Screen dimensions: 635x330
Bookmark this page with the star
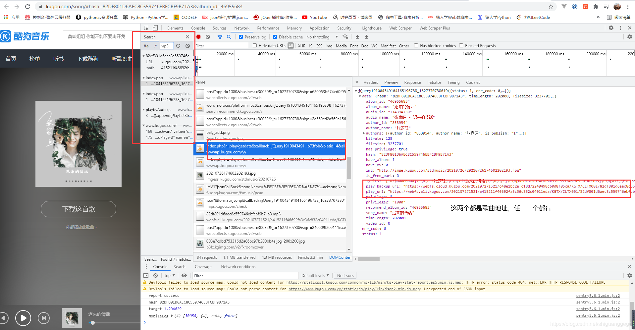[551, 7]
